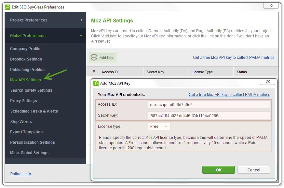Open Export Templates
Viewport: 284px width, 188px height.
(26, 132)
